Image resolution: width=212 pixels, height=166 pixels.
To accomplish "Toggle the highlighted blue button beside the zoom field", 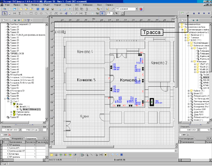I will 102,13.
